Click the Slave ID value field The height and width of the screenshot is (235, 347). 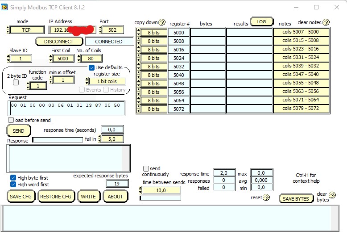21,59
